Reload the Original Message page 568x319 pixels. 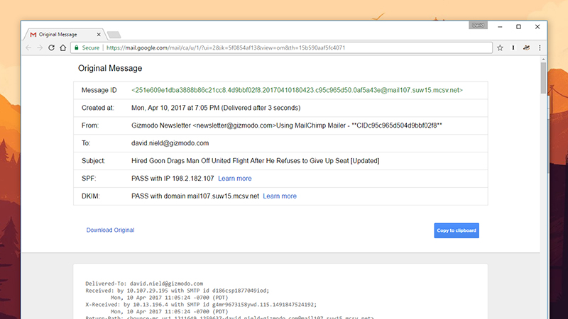51,47
